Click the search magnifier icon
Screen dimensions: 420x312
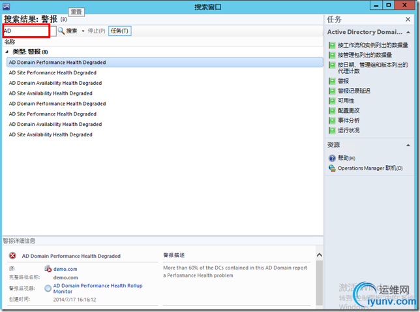61,31
